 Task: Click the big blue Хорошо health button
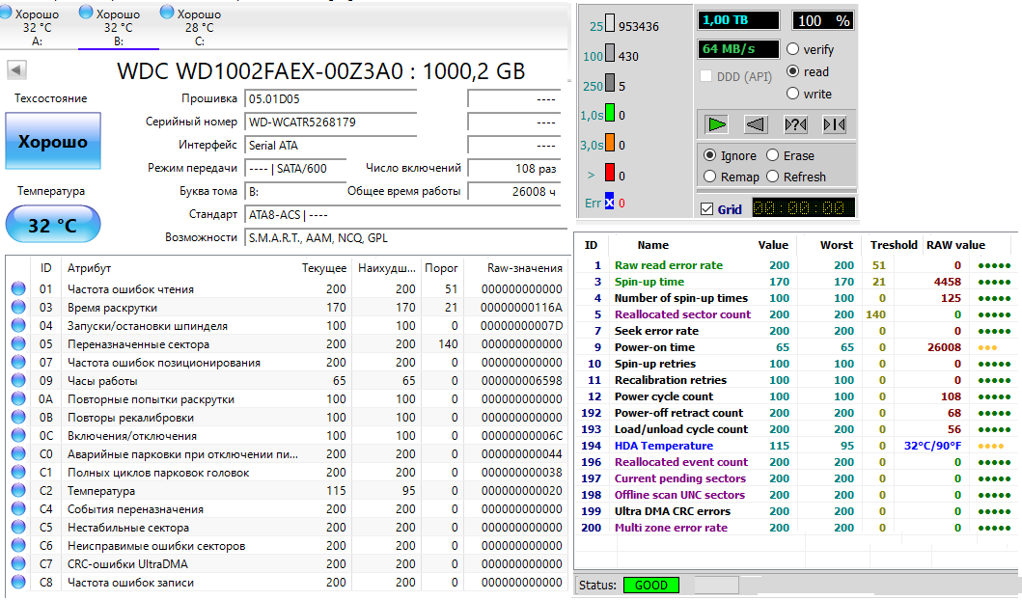53,142
